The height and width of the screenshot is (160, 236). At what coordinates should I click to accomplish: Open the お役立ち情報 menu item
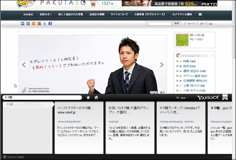pos(97,15)
